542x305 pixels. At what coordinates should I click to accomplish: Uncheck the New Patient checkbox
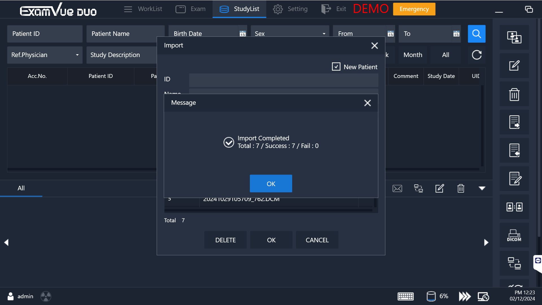(x=336, y=67)
